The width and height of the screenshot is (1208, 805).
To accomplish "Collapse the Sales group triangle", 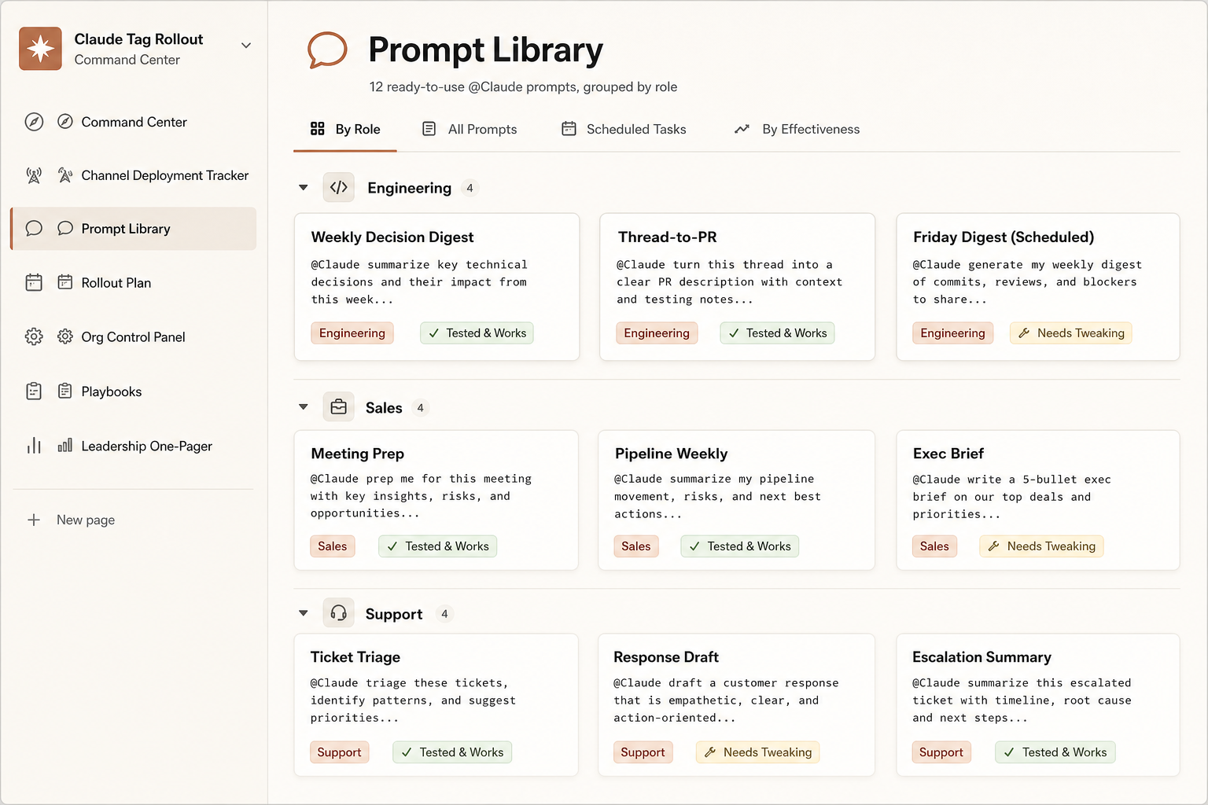I will click(x=304, y=407).
